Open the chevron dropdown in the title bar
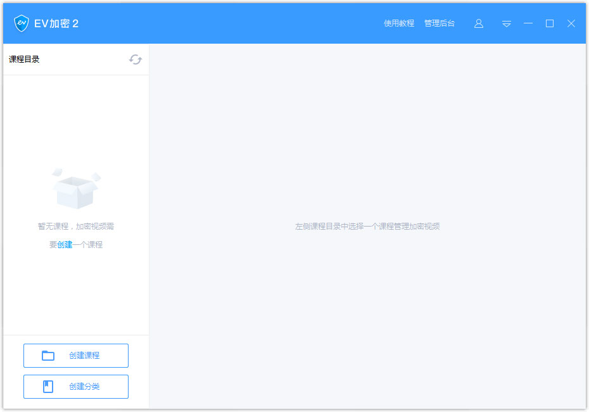 pos(506,23)
